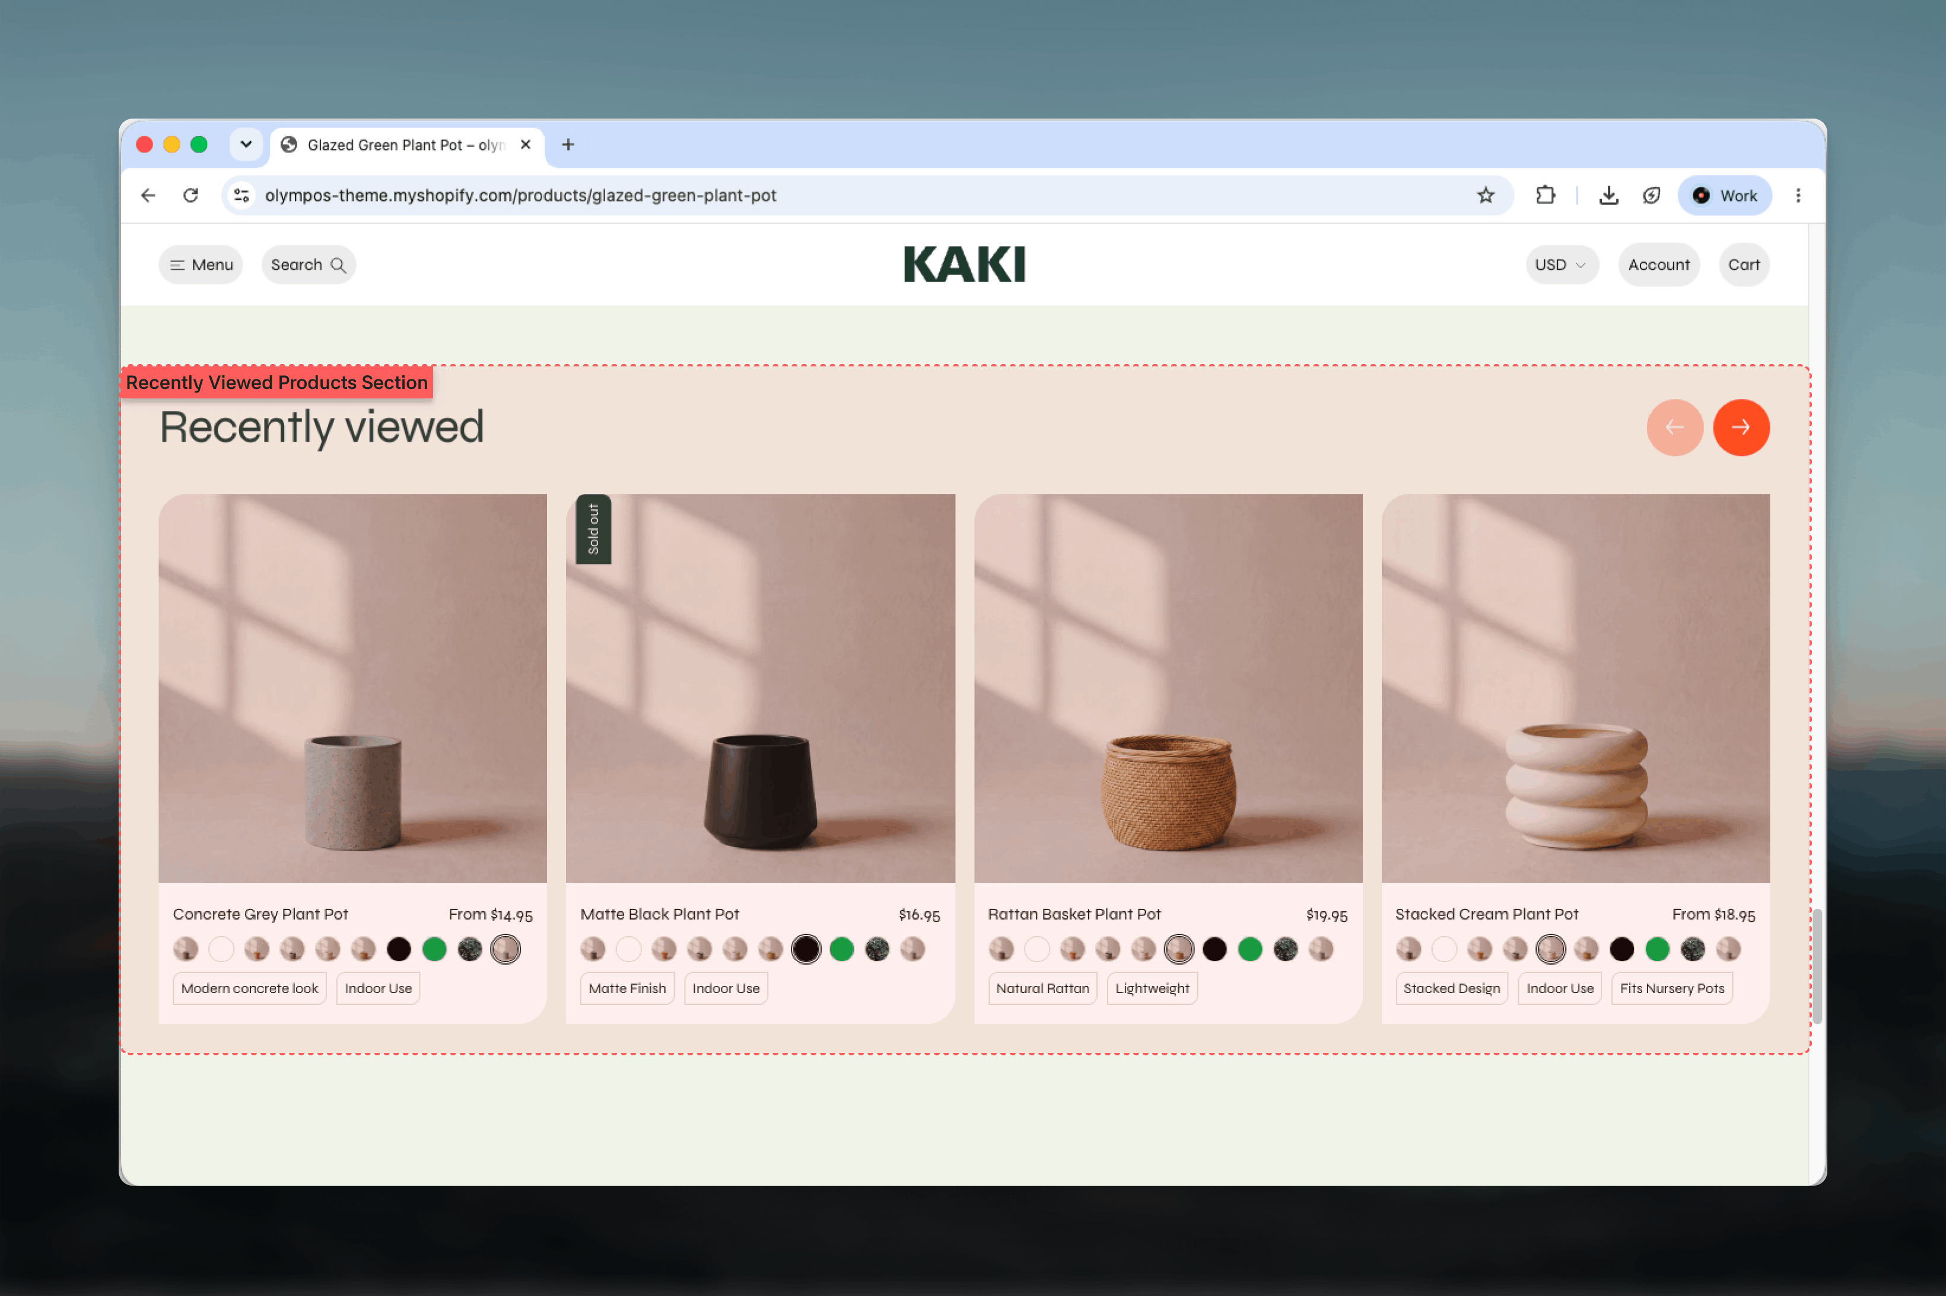Screen dimensions: 1946x1296
Task: Select green swatch on Rattan Basket Plant Pot
Action: click(x=1249, y=949)
